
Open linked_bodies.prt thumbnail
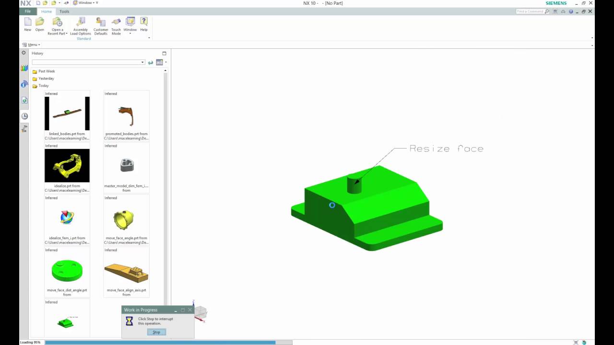tap(67, 114)
